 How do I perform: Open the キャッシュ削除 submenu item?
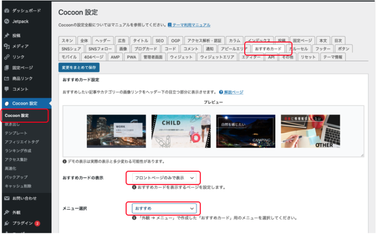tap(18, 186)
